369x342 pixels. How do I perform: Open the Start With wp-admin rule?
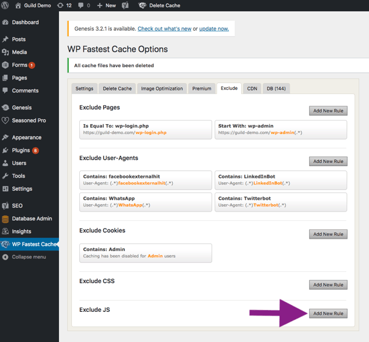[281, 130]
